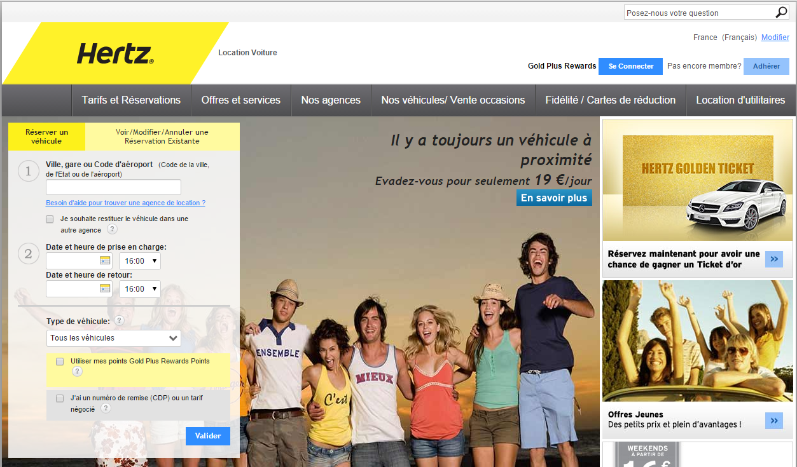Click the search magnifier icon

[x=782, y=13]
